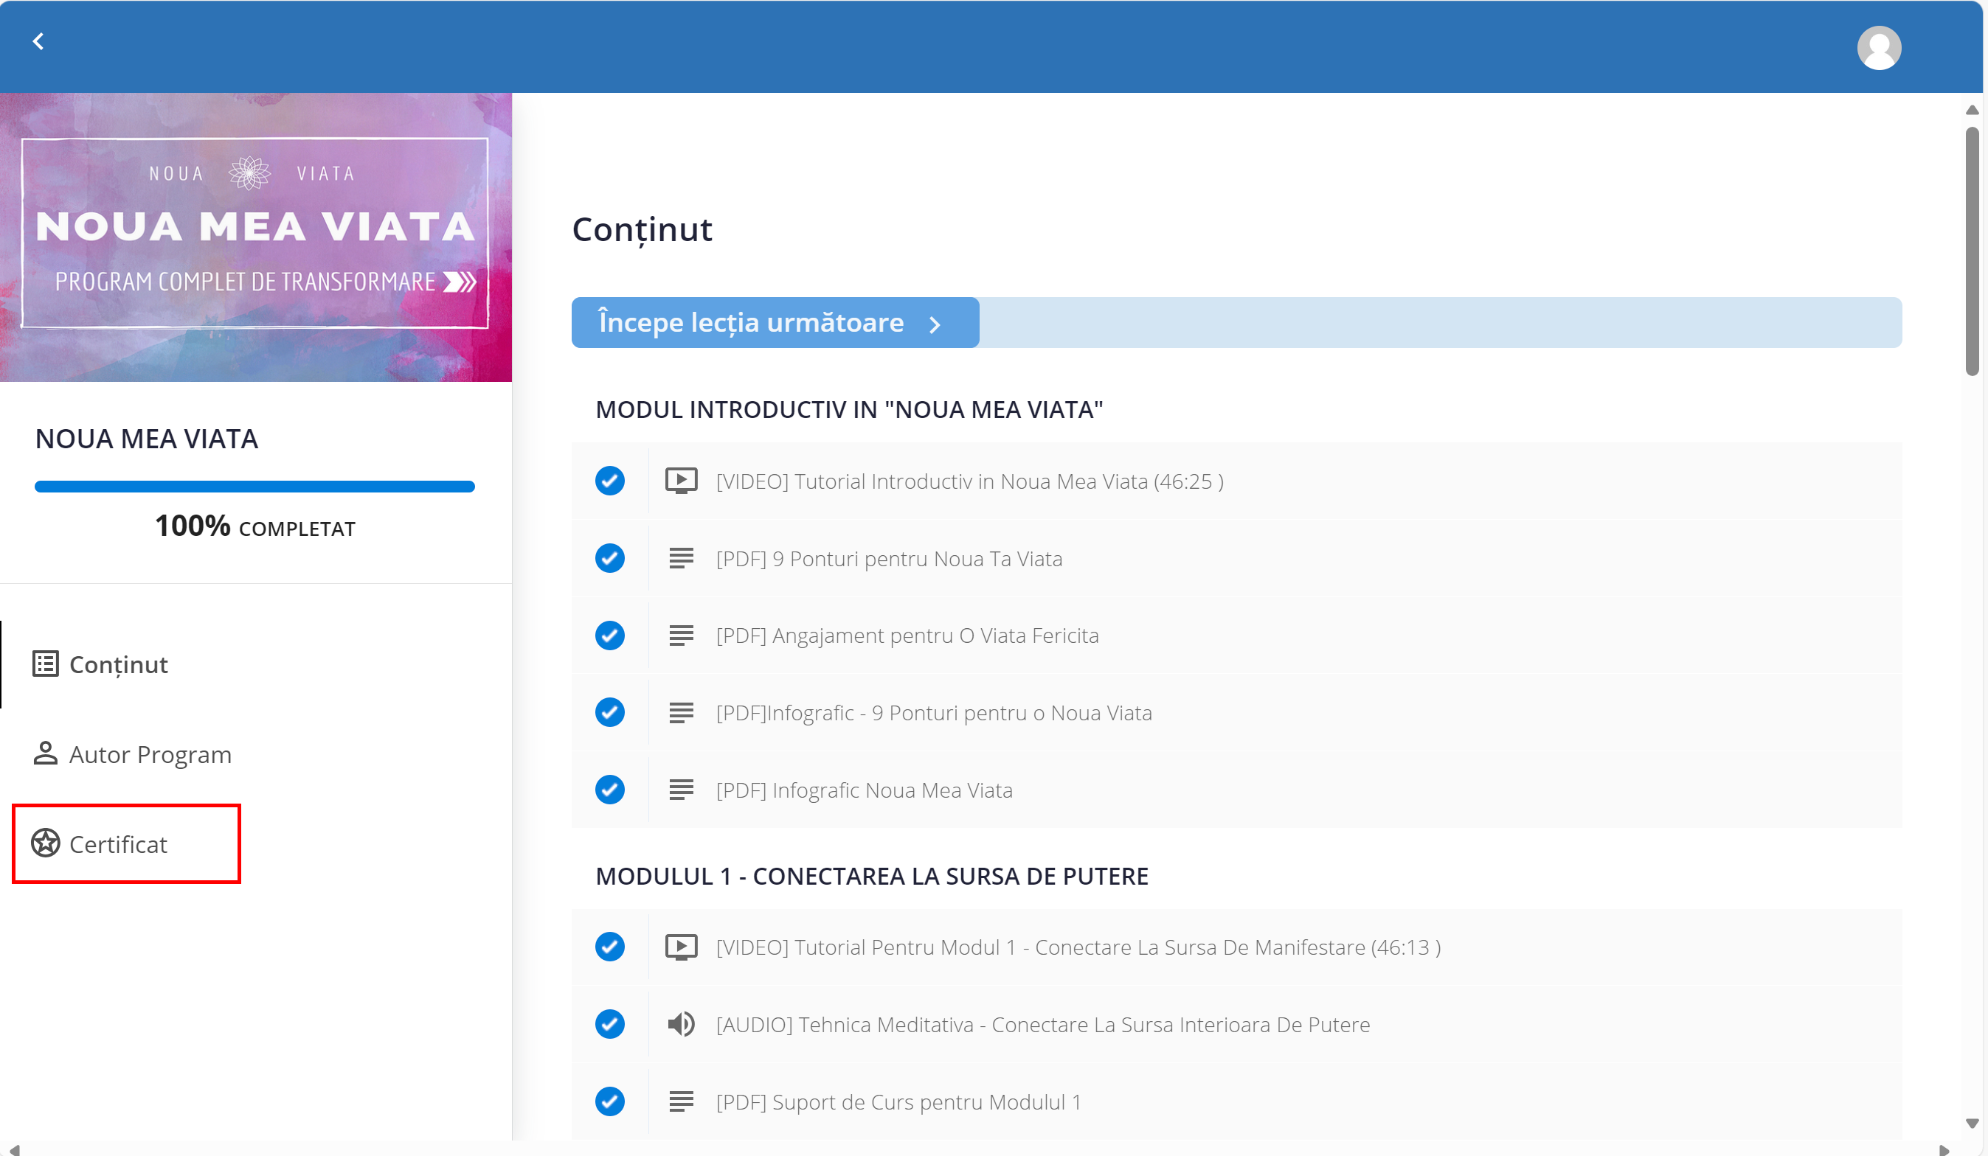1988x1156 pixels.
Task: Click the 100% COMPLETAT text
Action: click(x=254, y=526)
